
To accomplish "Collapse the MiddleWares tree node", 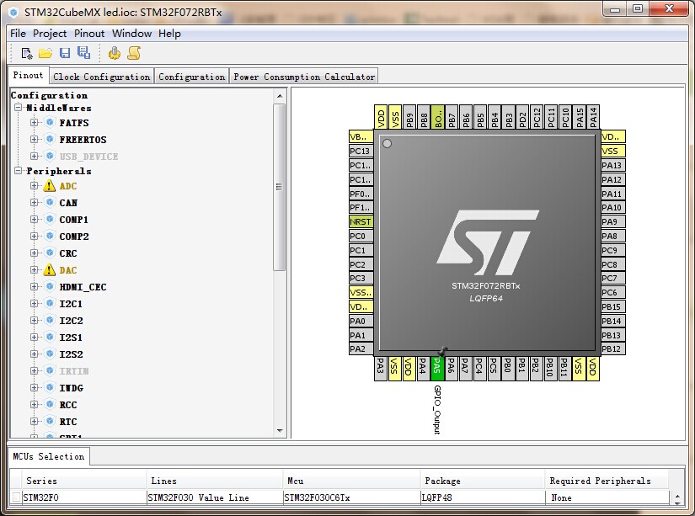I will coord(19,108).
